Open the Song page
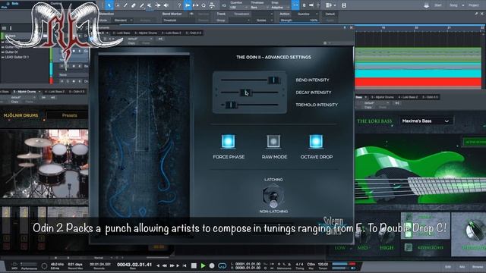Screen dimensions: 486x273 point(453,5)
